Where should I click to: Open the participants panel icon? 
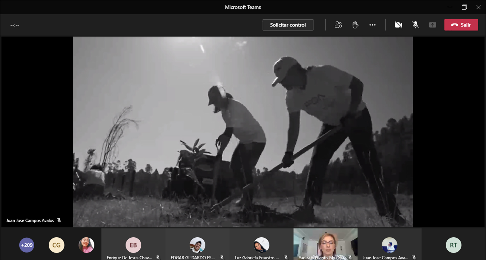pos(338,25)
